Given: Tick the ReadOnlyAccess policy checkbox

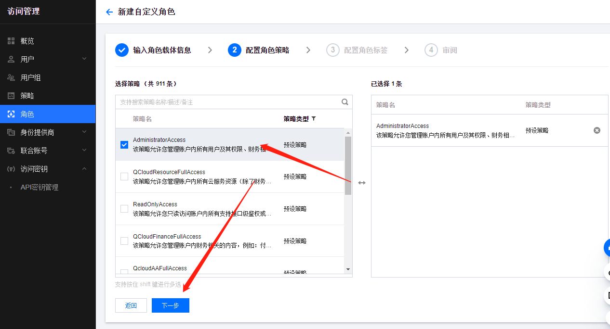Looking at the screenshot, I should pos(124,209).
